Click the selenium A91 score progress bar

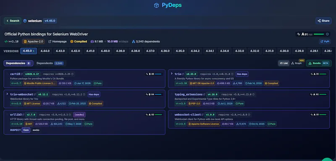tap(319, 34)
